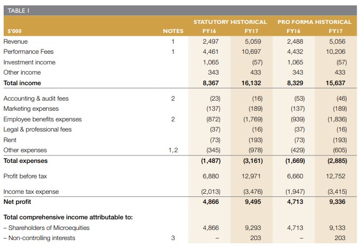362x247 pixels.
Task: Select the PRO FORMA HISTORICAL column heading
Action: pyautogui.click(x=315, y=22)
